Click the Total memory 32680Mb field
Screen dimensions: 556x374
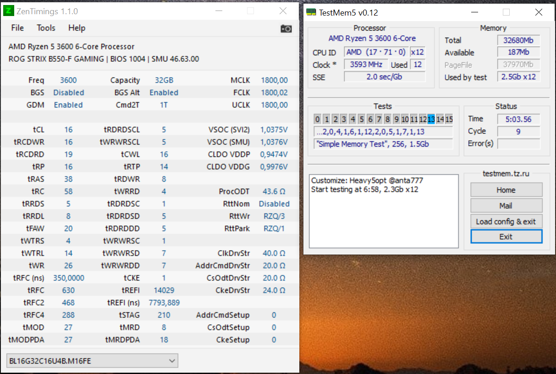[518, 40]
